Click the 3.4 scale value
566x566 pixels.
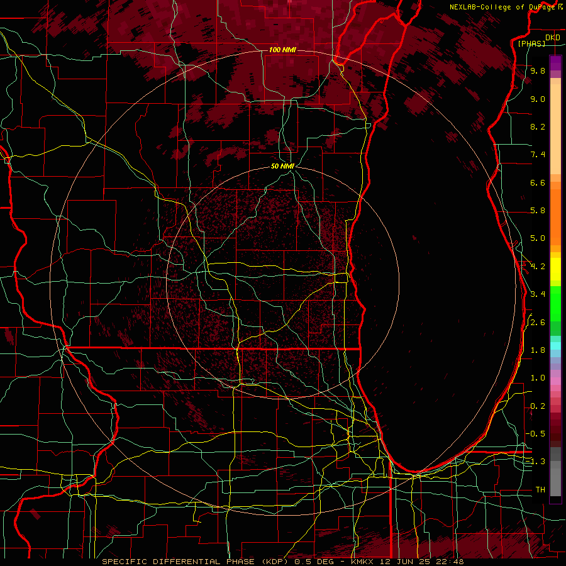pos(538,294)
